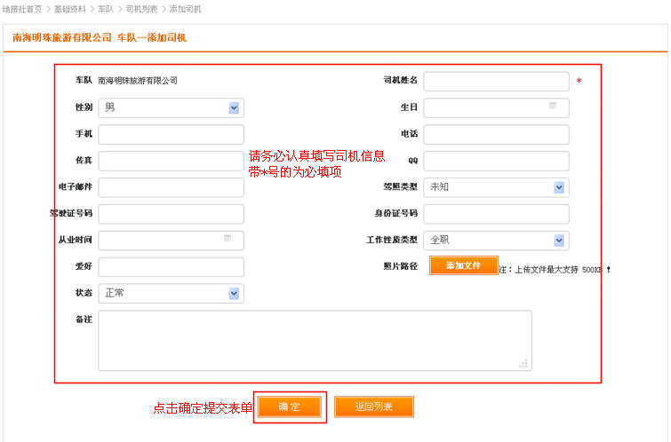This screenshot has width=671, height=442.
Task: Click into the 手机 text field
Action: tap(171, 135)
